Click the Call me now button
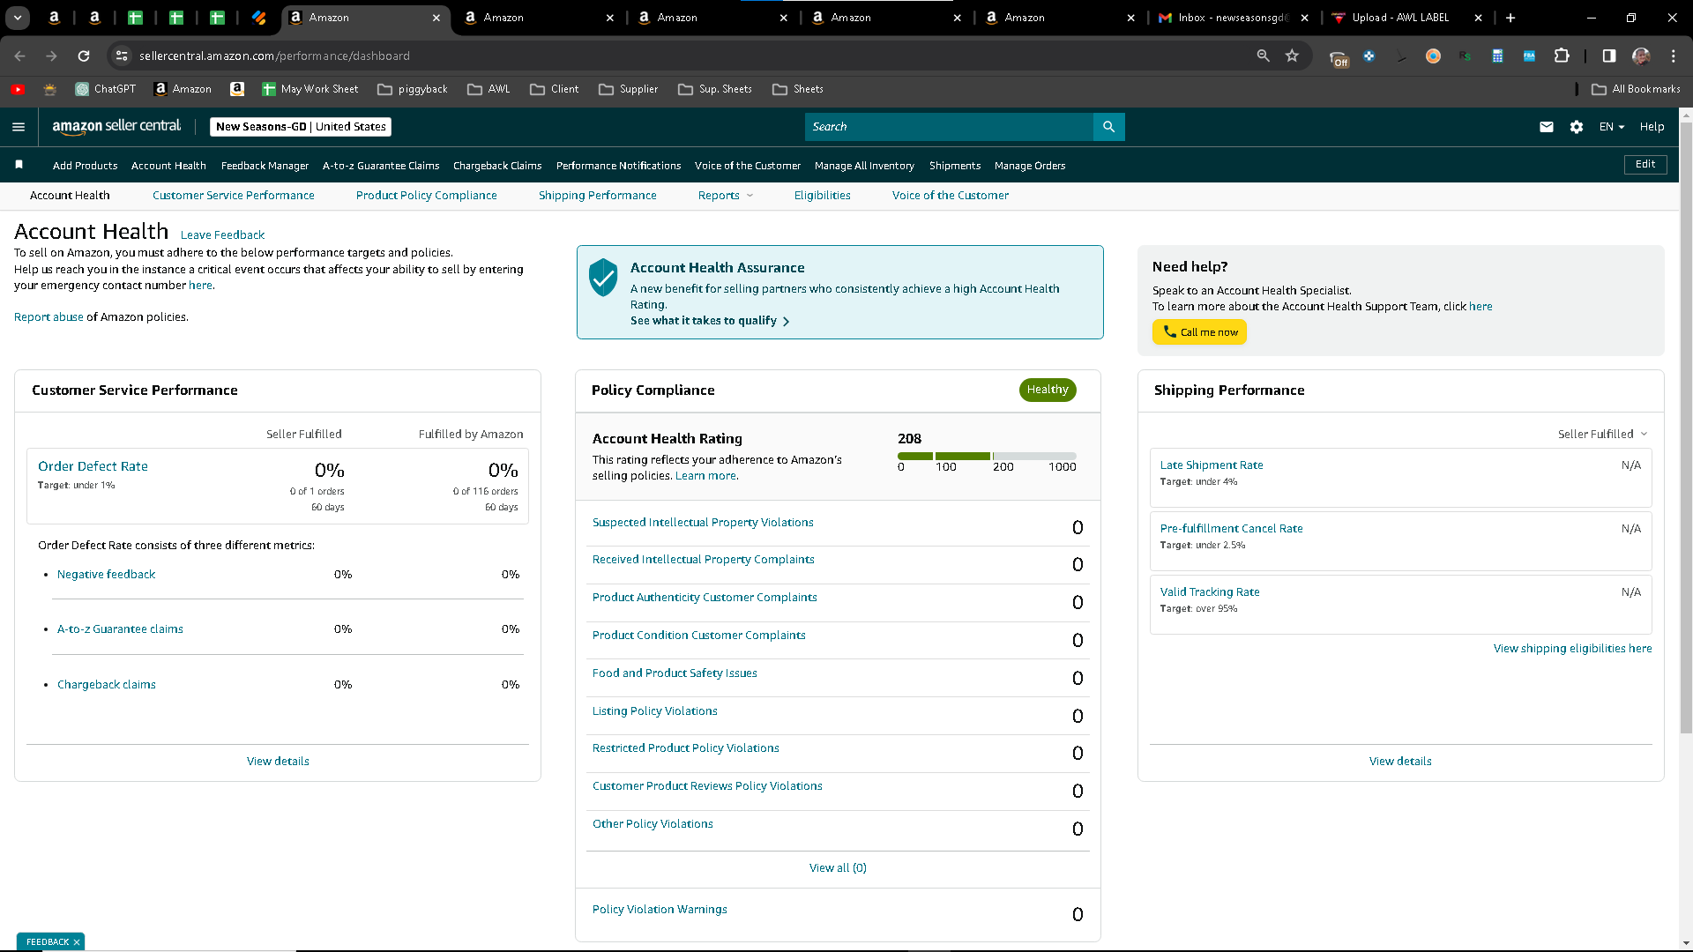The image size is (1693, 952). click(1199, 332)
